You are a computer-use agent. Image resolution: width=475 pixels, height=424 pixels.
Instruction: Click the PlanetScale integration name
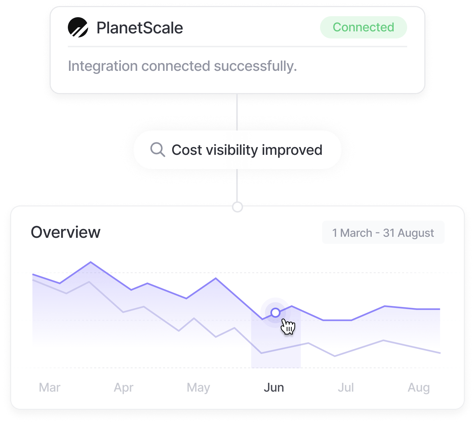coord(139,28)
